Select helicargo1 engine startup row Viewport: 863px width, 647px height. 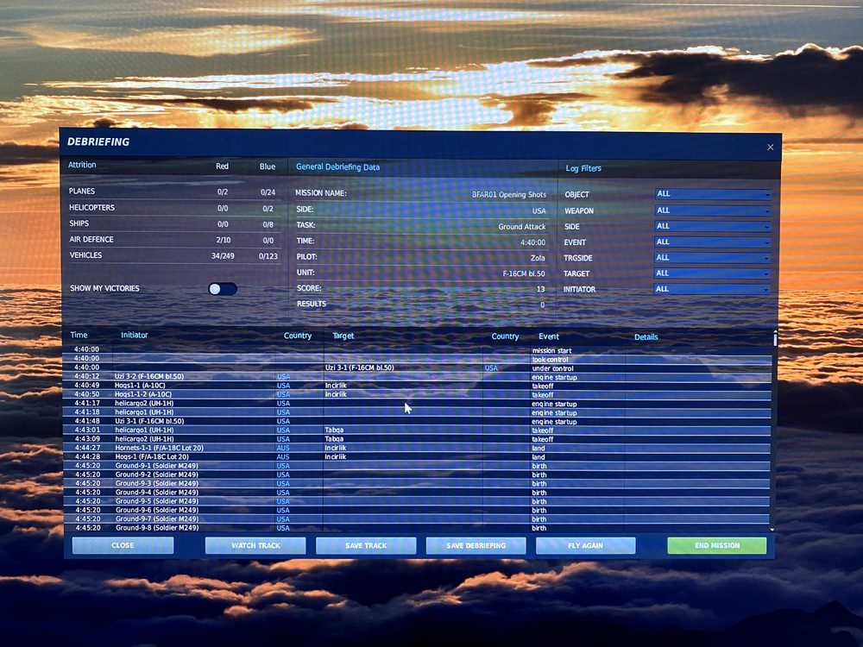[x=419, y=412]
